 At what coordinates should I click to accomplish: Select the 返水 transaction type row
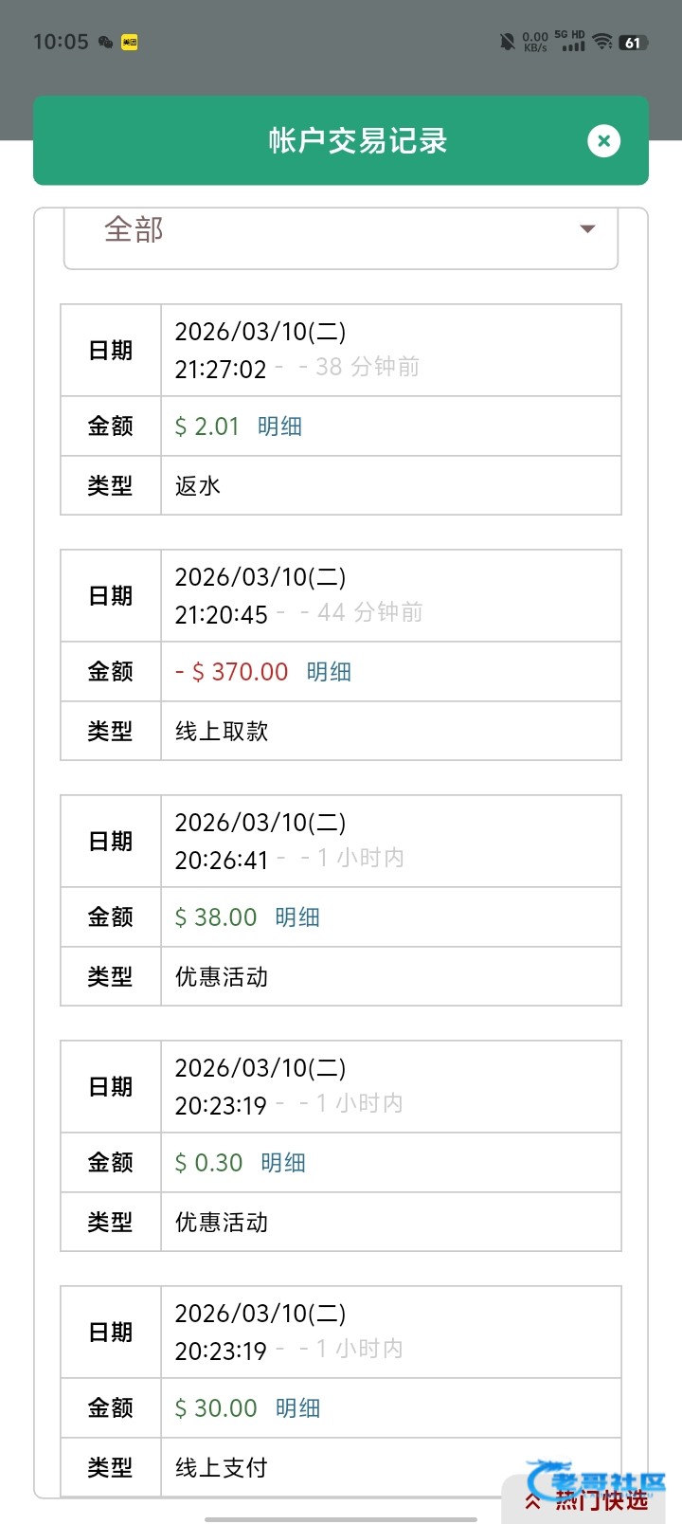point(390,486)
